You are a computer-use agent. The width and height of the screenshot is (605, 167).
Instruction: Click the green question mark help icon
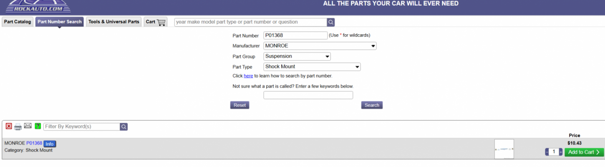(38, 126)
